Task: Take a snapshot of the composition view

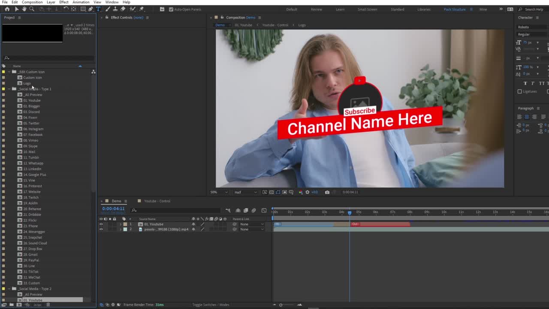Action: click(x=327, y=192)
